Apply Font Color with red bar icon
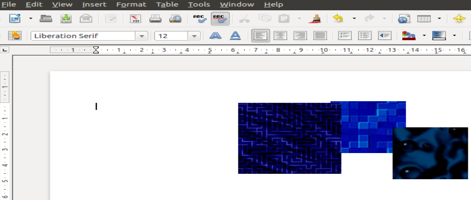Screen dimensions: 471x200 click(x=409, y=36)
